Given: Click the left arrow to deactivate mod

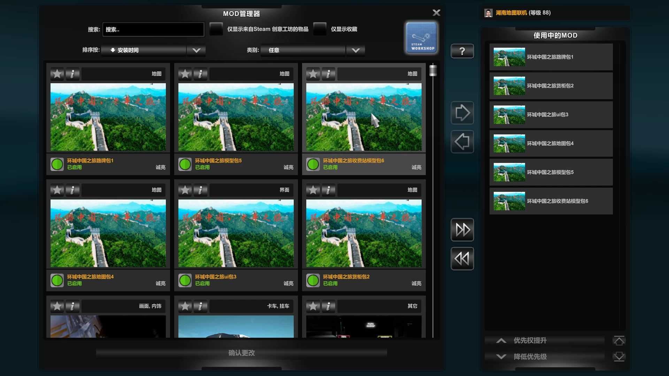Looking at the screenshot, I should coord(462,142).
